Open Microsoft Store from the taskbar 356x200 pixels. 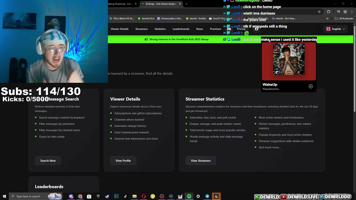[x=89, y=196]
